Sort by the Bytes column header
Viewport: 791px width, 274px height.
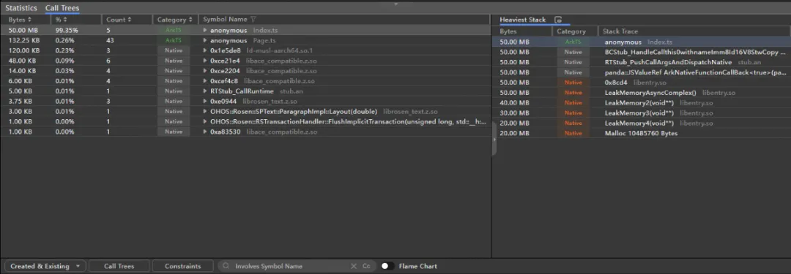[20, 20]
